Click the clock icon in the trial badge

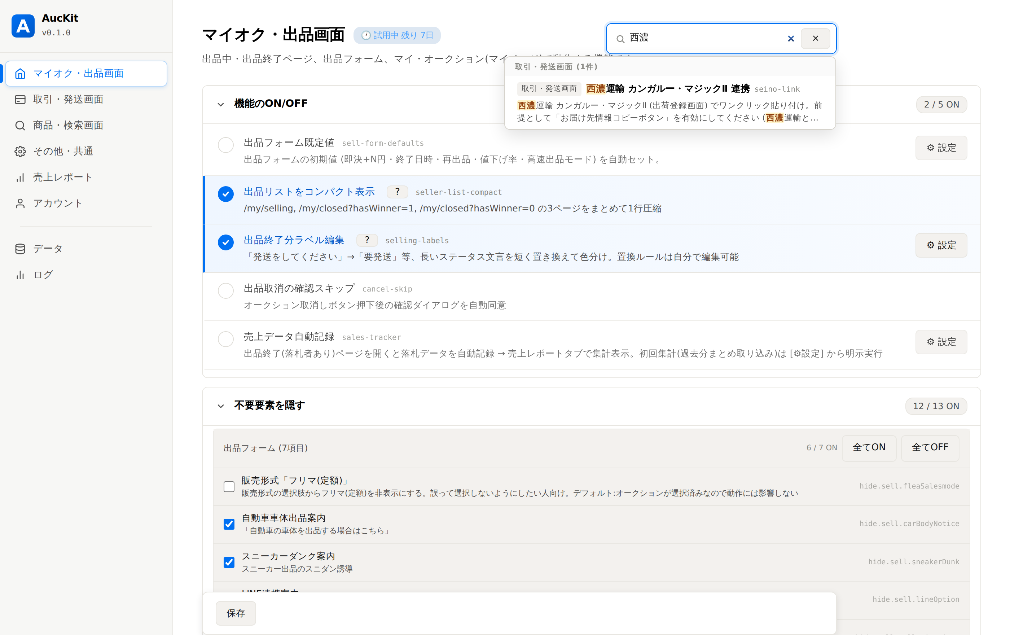tap(366, 35)
